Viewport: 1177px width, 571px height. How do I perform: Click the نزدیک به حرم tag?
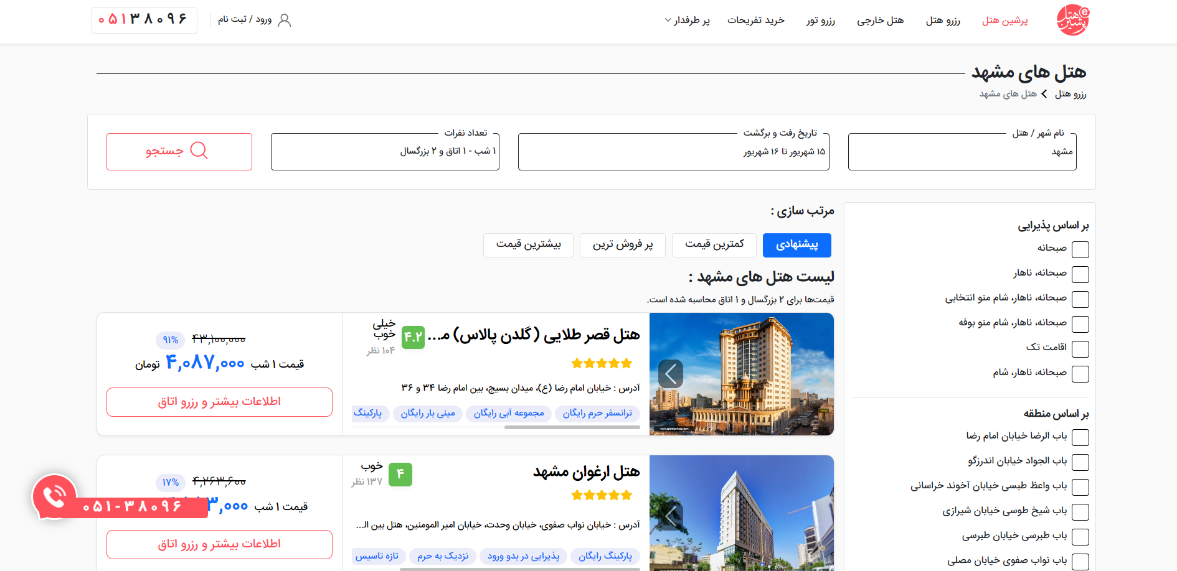443,556
